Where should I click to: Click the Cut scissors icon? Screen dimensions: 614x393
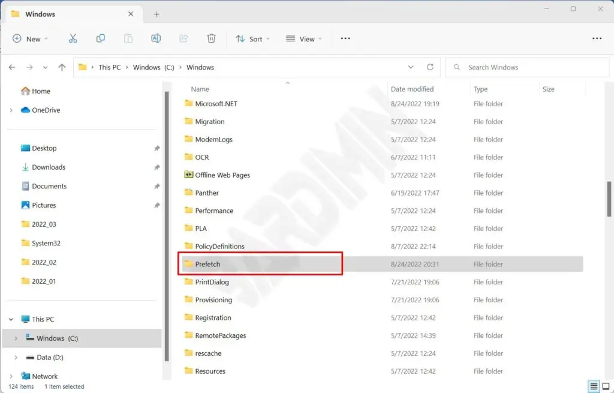[73, 38]
